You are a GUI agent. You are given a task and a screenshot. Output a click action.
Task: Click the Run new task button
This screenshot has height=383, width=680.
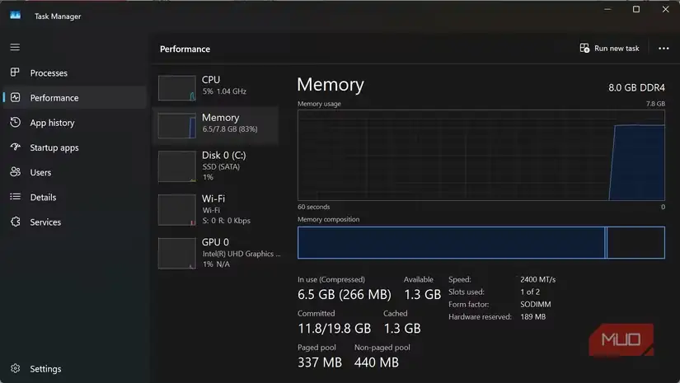click(x=609, y=48)
